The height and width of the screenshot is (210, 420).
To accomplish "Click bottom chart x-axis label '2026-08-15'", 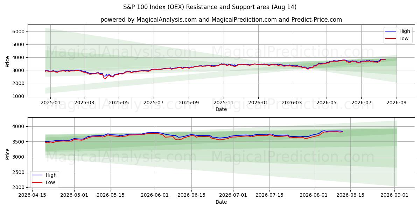I will click(350, 195).
